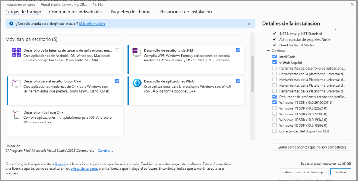
Task: Check Windows 11 SDK (10.0.22621.0)
Action: click(x=274, y=108)
